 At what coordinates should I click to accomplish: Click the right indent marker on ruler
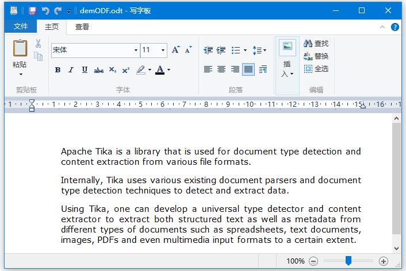(x=363, y=106)
